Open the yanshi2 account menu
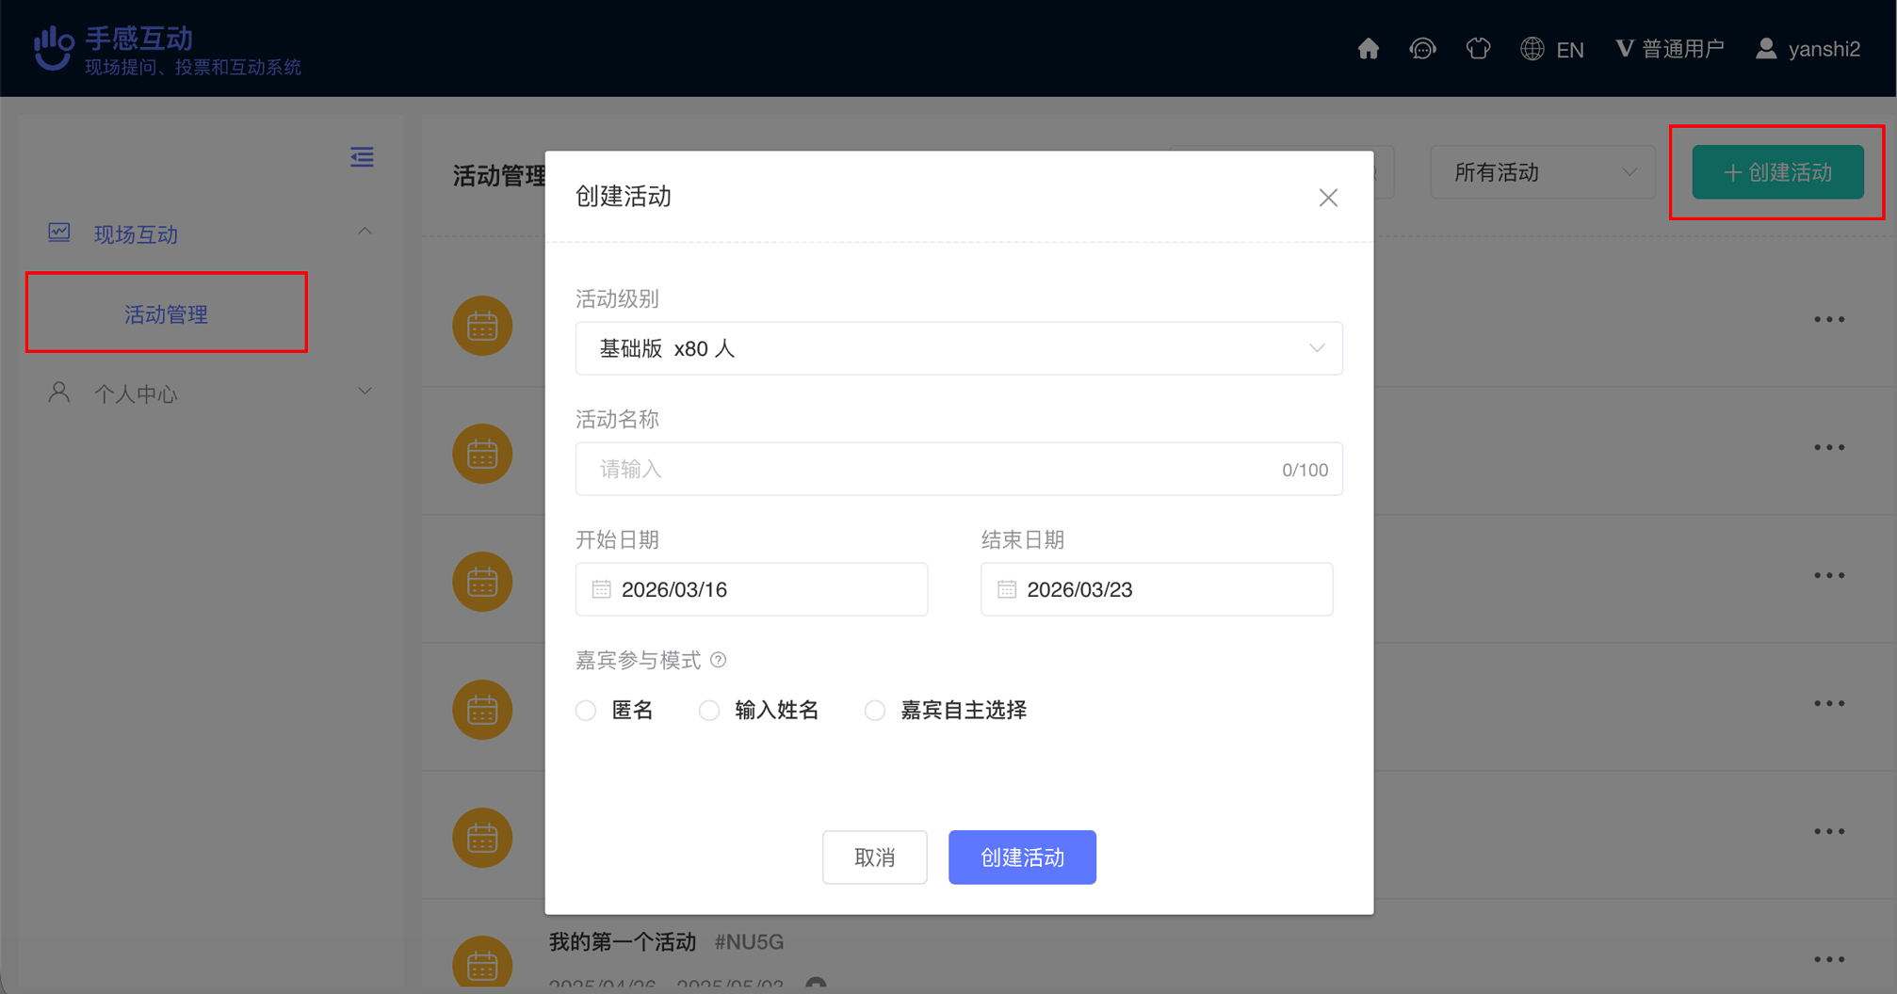 click(x=1824, y=49)
